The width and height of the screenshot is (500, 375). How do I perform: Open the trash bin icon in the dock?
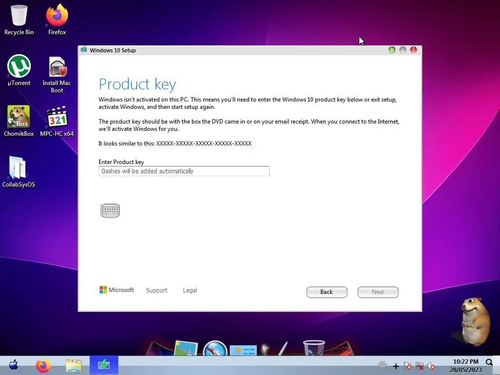pyautogui.click(x=314, y=348)
